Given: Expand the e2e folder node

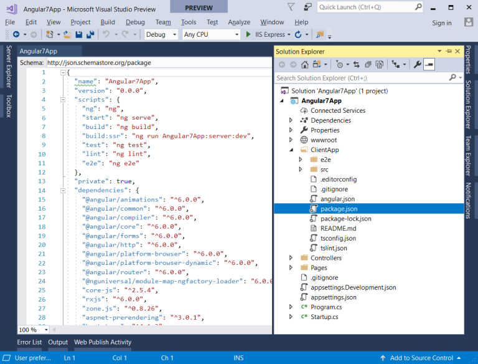Looking at the screenshot, I should (x=301, y=160).
